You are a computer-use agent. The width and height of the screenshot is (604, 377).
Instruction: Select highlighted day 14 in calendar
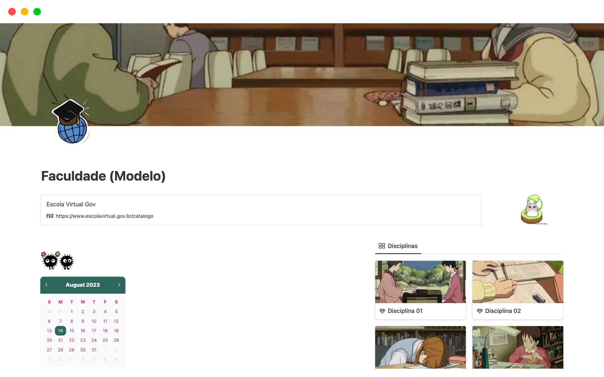click(x=60, y=331)
